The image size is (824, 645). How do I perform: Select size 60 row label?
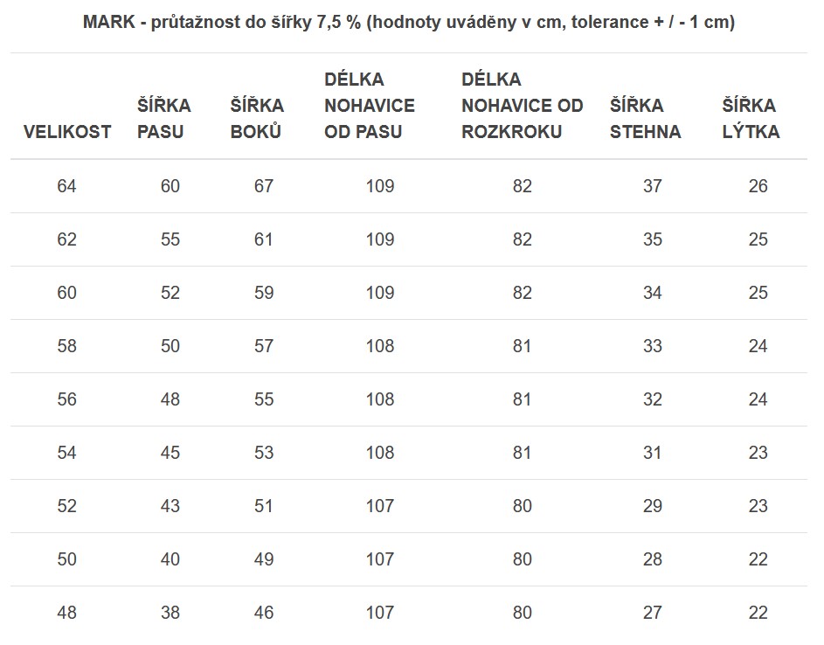(66, 293)
